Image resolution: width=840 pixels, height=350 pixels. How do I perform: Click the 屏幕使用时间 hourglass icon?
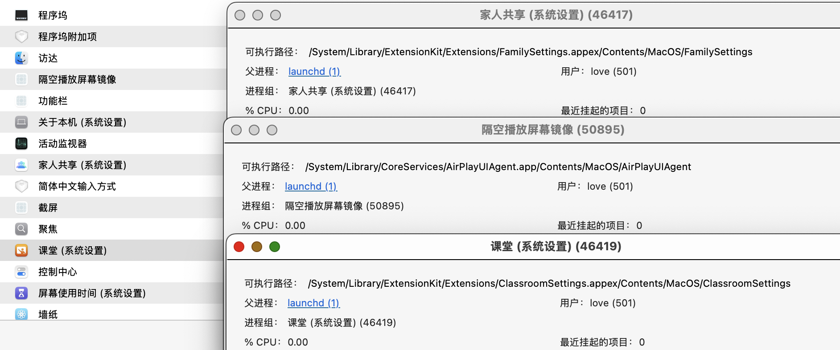coord(21,293)
